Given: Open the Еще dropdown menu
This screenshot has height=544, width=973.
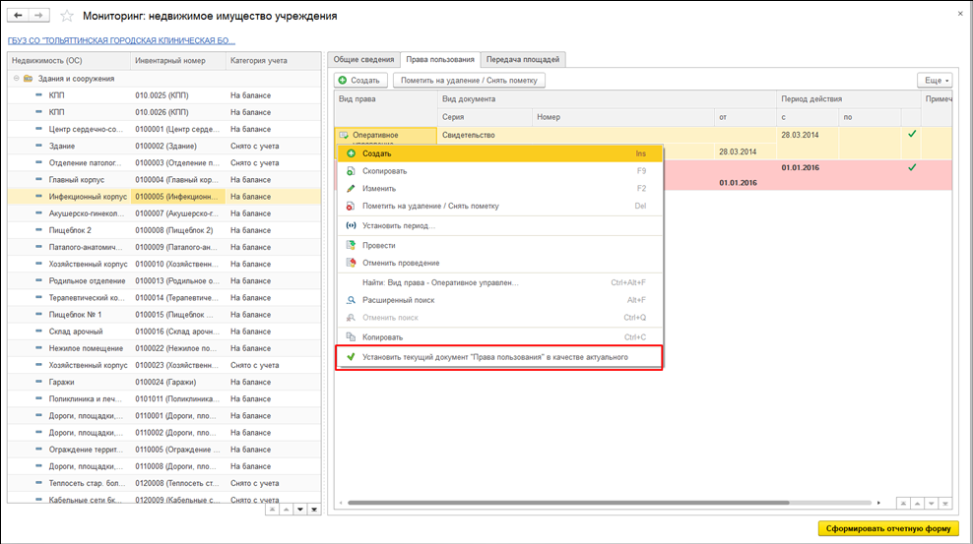Looking at the screenshot, I should click(x=933, y=80).
